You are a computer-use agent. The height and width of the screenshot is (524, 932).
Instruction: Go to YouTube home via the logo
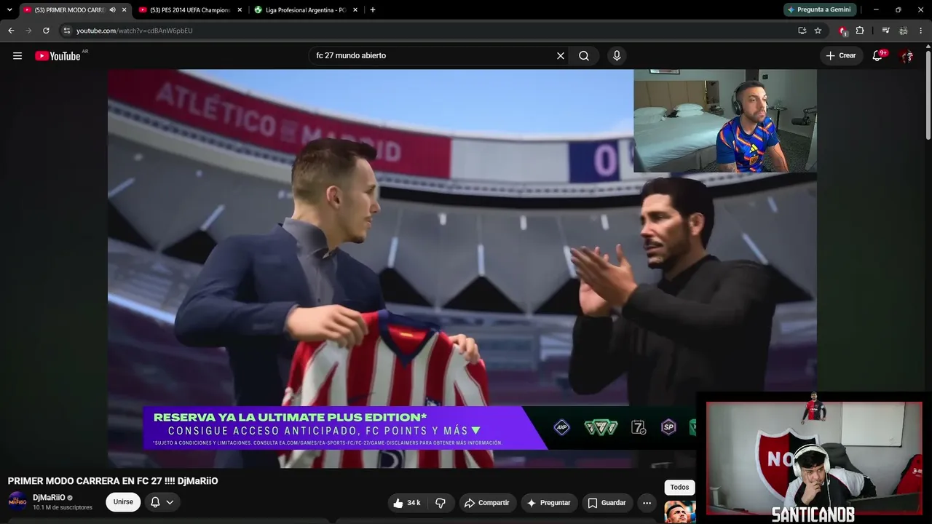point(58,56)
